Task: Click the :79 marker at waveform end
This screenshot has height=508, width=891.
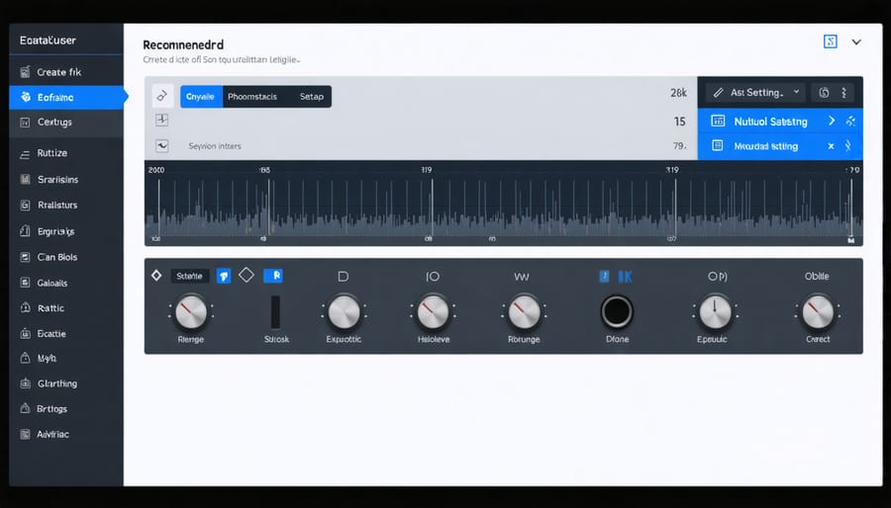Action: [853, 170]
